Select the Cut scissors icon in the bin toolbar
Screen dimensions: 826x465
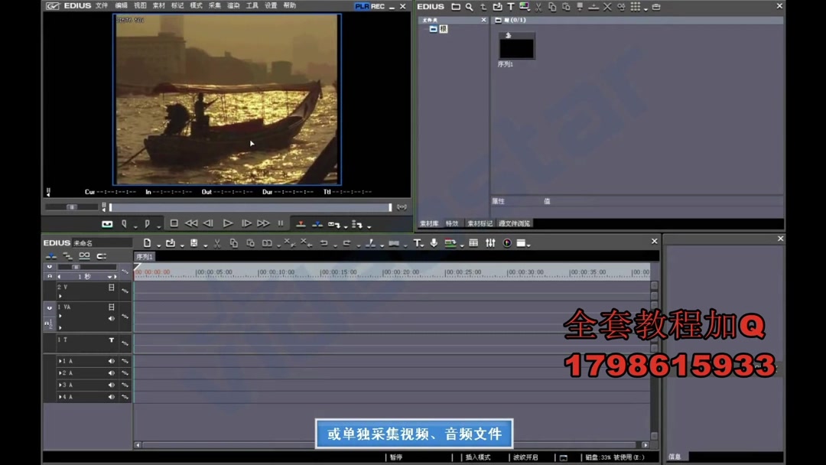coord(538,6)
